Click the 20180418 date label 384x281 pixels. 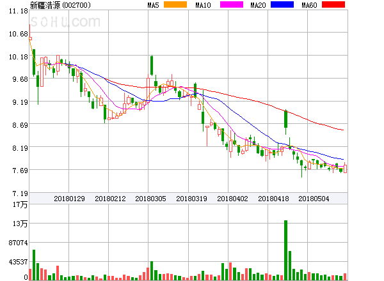pyautogui.click(x=273, y=199)
